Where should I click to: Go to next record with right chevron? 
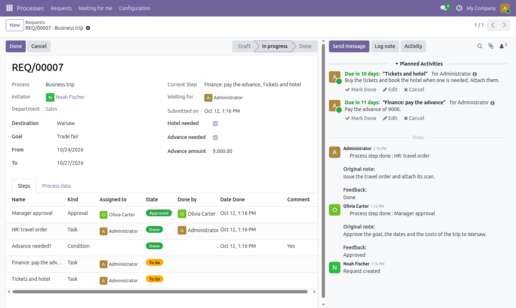coord(505,25)
